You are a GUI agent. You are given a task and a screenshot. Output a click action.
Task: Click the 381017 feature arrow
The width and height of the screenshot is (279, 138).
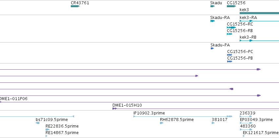213,123
